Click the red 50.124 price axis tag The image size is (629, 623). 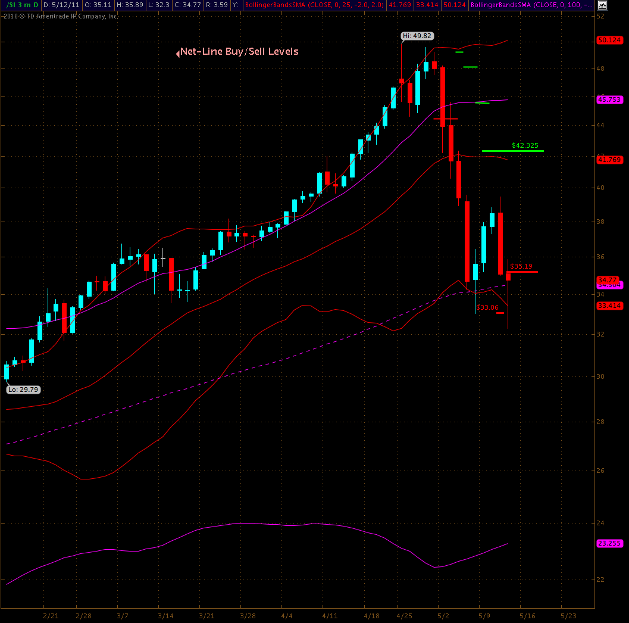point(609,41)
